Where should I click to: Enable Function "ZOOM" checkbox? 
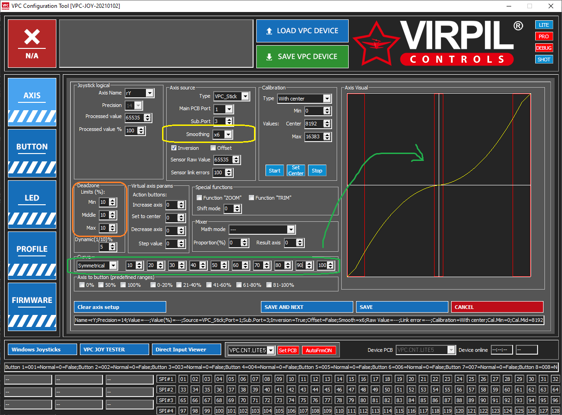(199, 198)
